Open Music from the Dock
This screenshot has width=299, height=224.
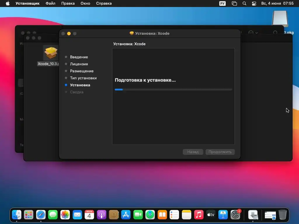(x=199, y=215)
